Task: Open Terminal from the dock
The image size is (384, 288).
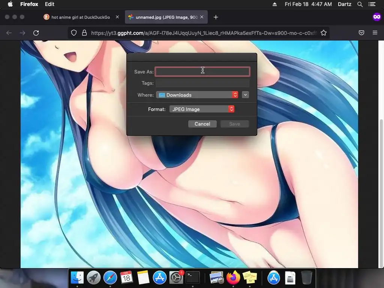Action: click(x=193, y=278)
